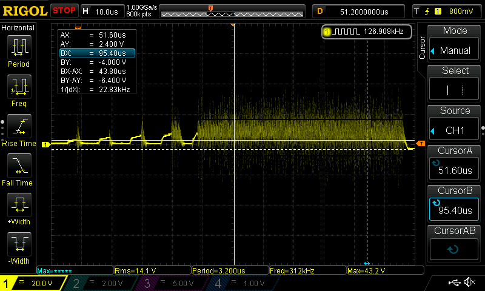This screenshot has width=485, height=291.
Task: Select the CursorB 95.40us softkey
Action: pos(454,209)
